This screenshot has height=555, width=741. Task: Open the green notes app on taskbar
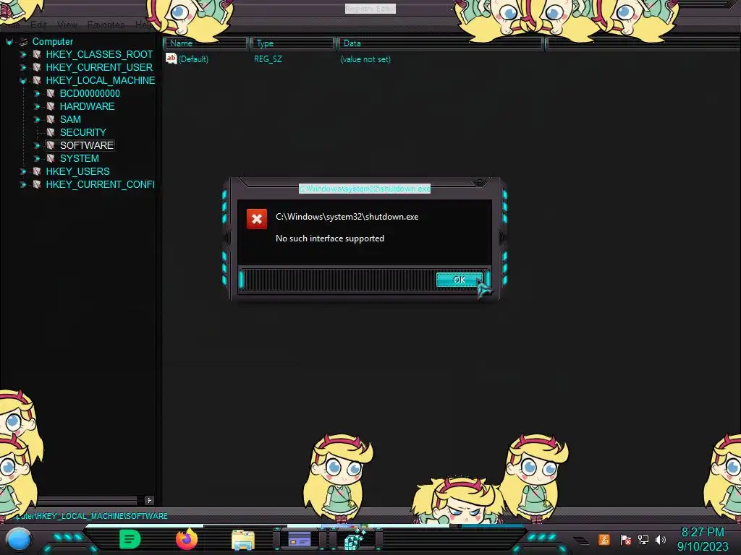click(130, 539)
